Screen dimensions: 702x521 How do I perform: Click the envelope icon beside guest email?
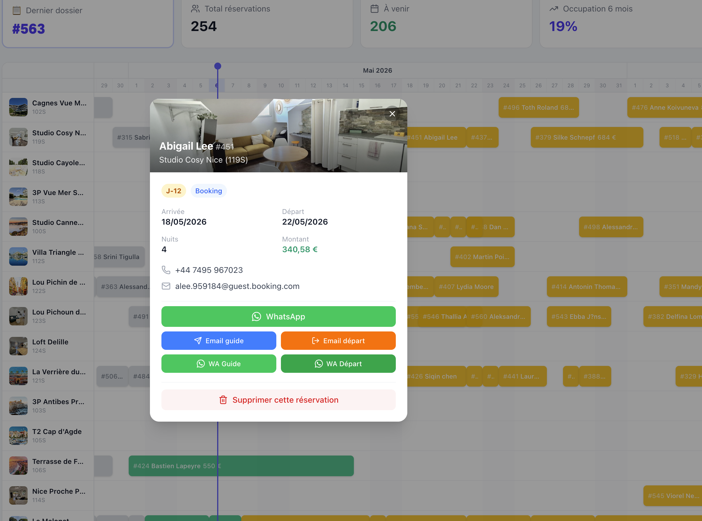166,286
